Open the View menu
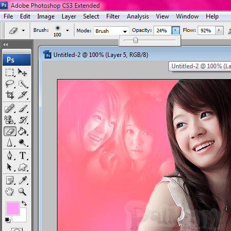This screenshot has width=231, height=231. tap(162, 16)
